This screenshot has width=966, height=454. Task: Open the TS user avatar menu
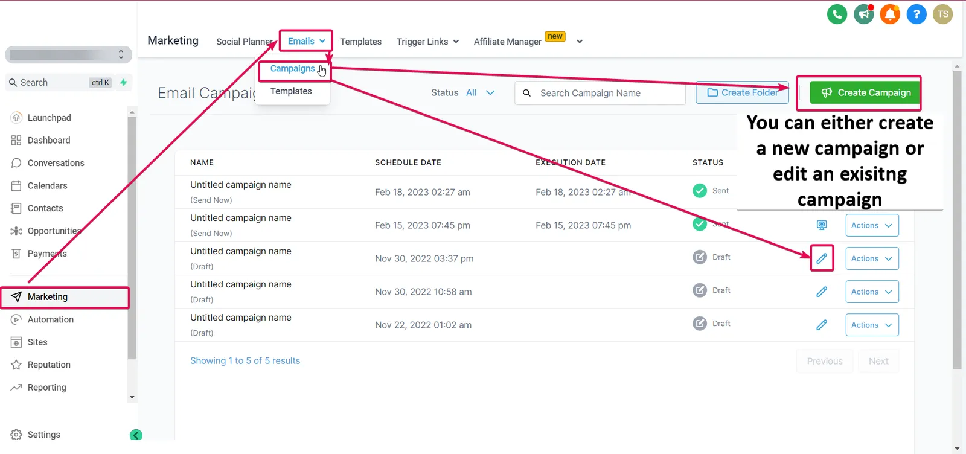(x=943, y=14)
